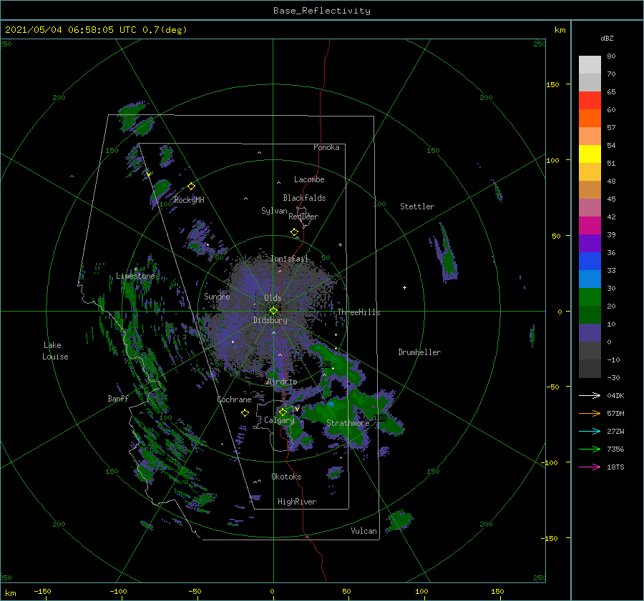Click the Calgary city label

pyautogui.click(x=279, y=420)
